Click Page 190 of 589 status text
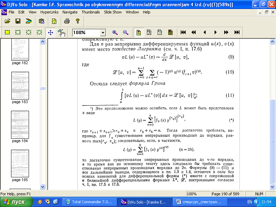Screen dimensions: 276x207 [226, 194]
